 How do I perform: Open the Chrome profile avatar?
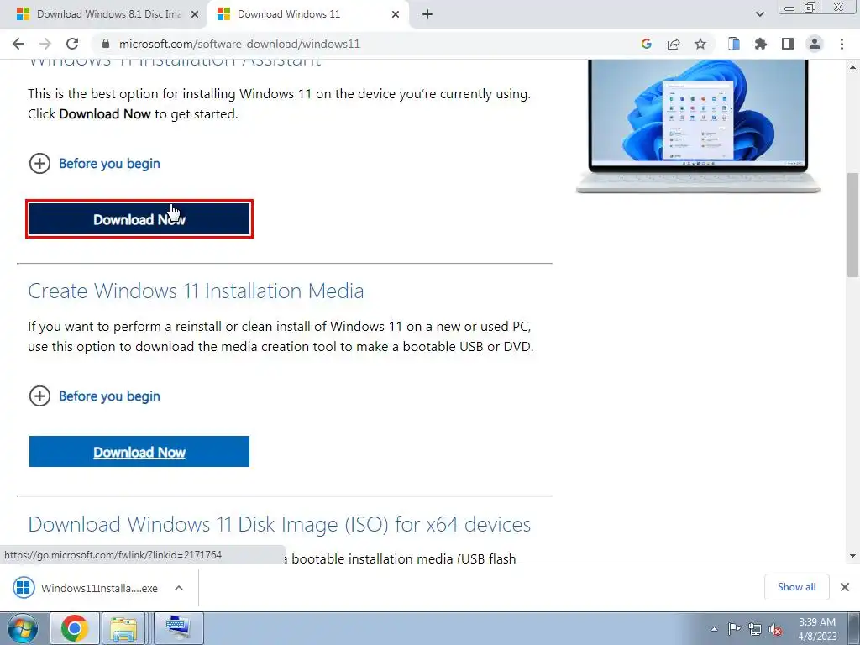tap(815, 44)
